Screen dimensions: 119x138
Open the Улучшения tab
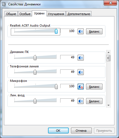(x=56, y=14)
